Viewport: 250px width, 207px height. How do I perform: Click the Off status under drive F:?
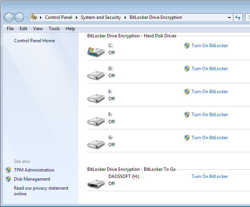tap(111, 122)
